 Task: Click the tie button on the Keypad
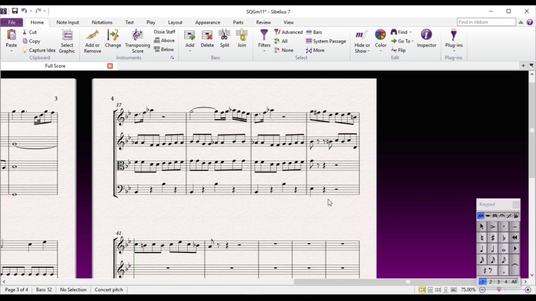[x=515, y=265]
